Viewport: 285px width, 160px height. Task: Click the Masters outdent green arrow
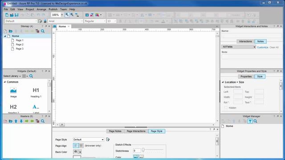click(x=32, y=121)
